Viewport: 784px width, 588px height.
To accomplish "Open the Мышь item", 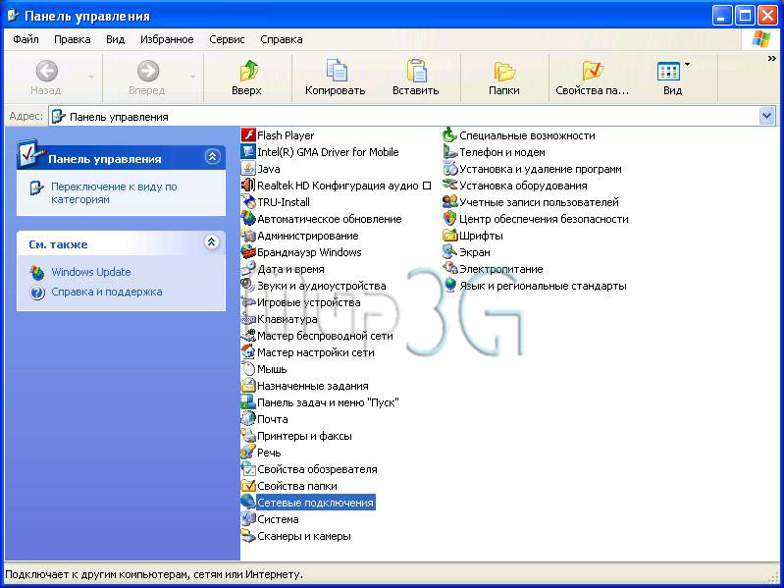I will 264,369.
